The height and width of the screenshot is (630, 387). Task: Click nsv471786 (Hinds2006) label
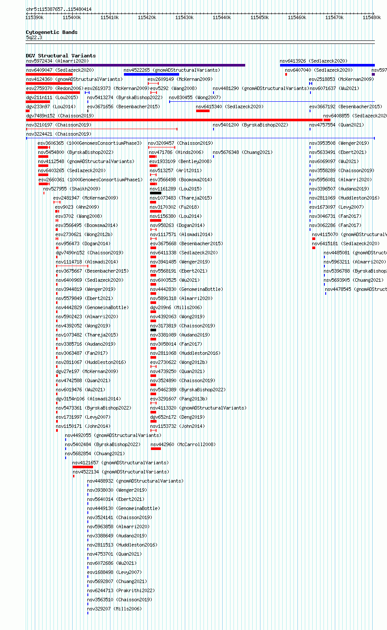click(x=176, y=153)
